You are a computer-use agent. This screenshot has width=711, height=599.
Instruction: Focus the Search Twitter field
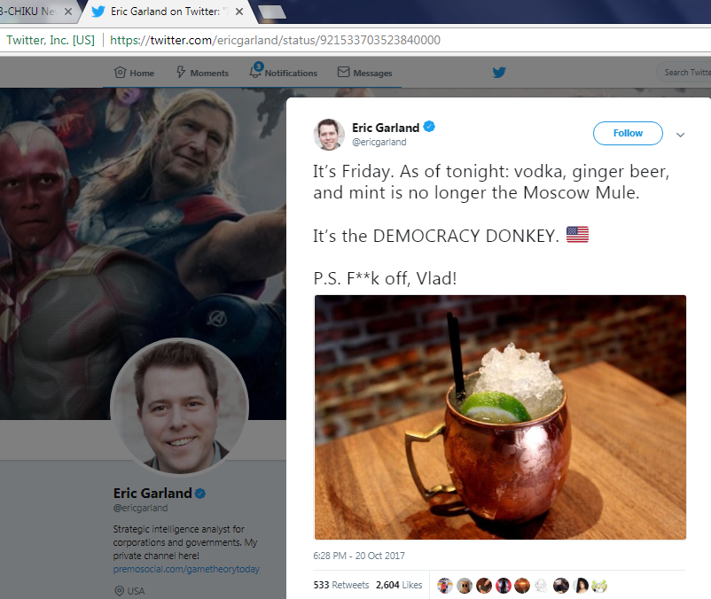coord(684,73)
